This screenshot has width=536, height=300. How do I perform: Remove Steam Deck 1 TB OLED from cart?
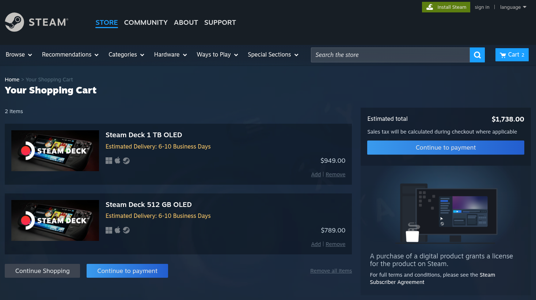click(335, 174)
